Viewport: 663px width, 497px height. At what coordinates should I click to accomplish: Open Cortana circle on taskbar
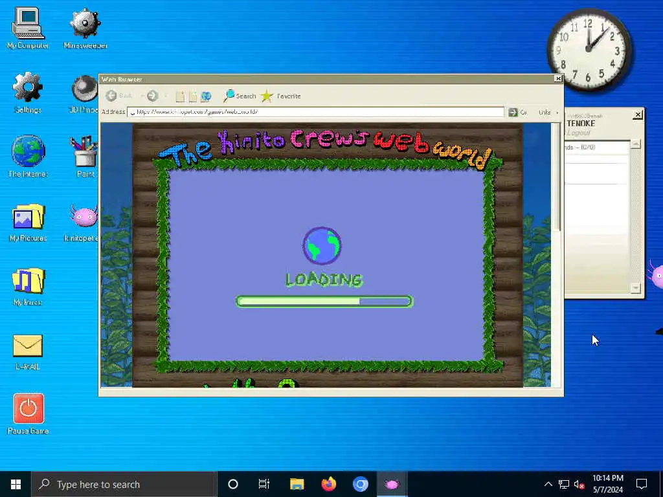pyautogui.click(x=233, y=484)
